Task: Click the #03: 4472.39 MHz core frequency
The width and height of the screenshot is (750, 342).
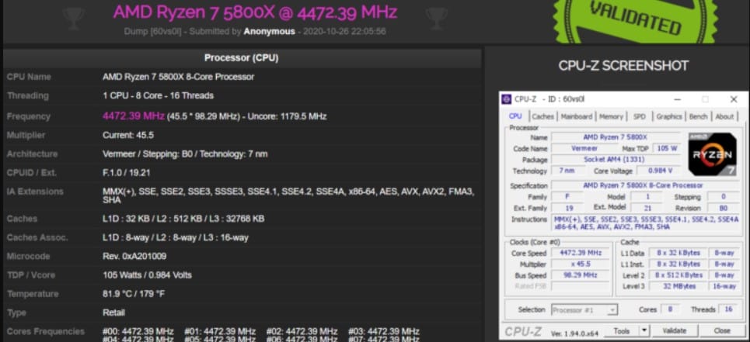Action: (384, 331)
